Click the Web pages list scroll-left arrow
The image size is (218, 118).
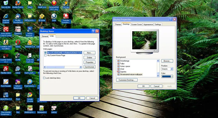click(x=45, y=67)
